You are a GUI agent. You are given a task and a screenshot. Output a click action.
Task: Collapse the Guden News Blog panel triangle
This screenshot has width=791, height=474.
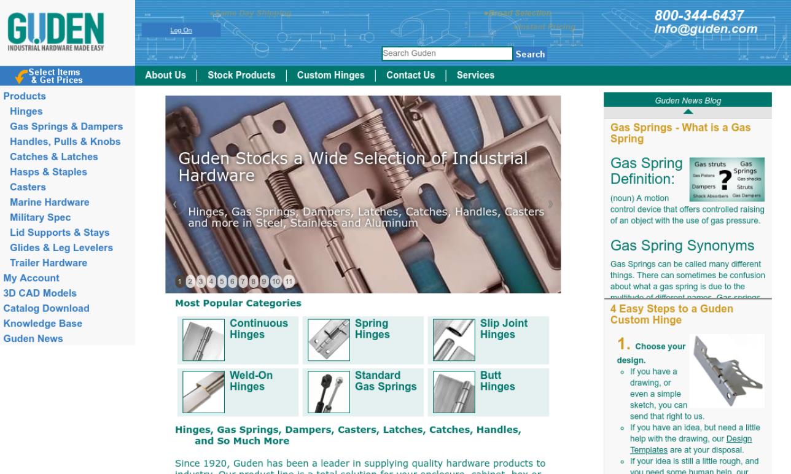tap(688, 112)
